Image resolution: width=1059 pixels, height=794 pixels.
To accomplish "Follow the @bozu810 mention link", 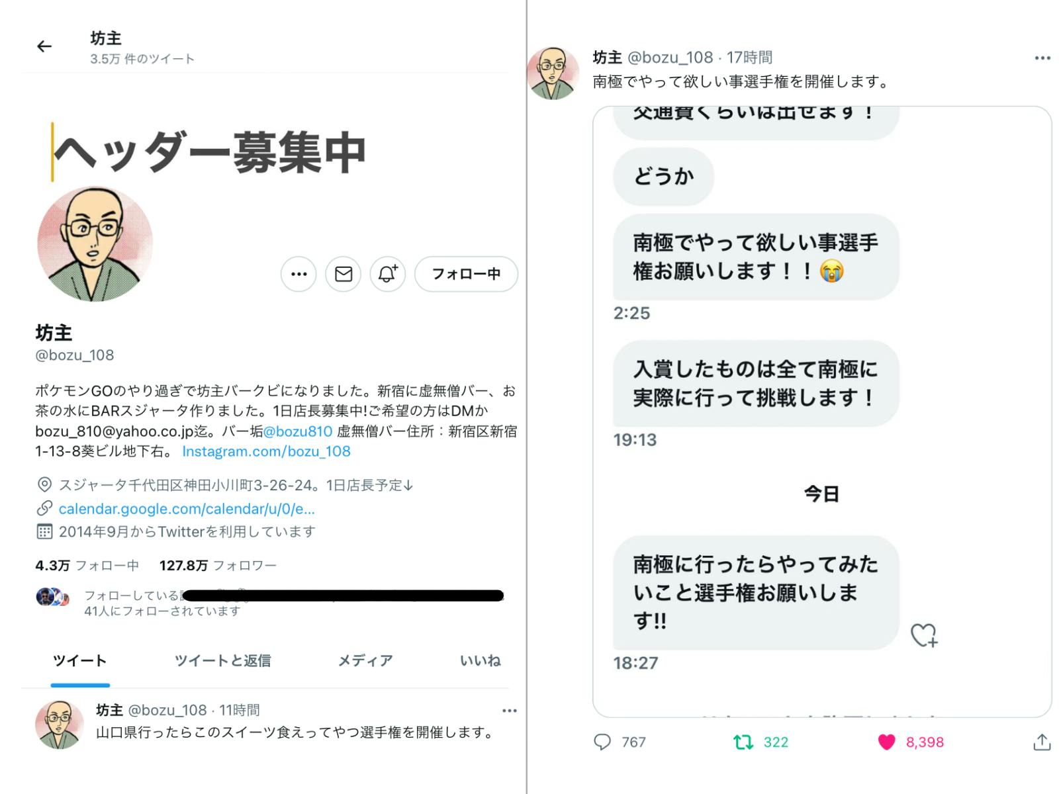I will point(298,431).
